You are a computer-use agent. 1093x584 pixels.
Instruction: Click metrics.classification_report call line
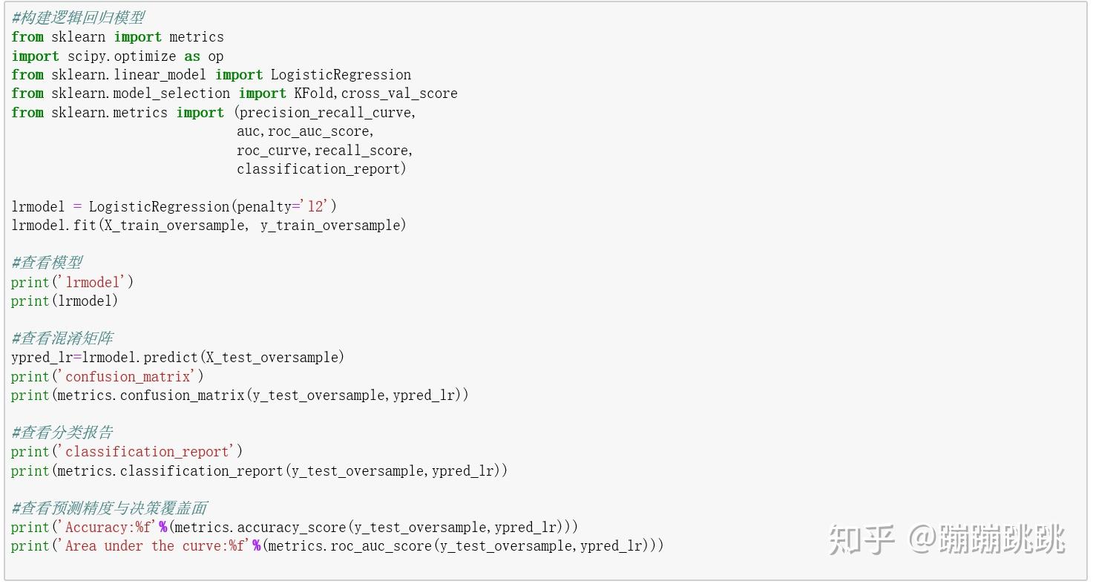(259, 470)
